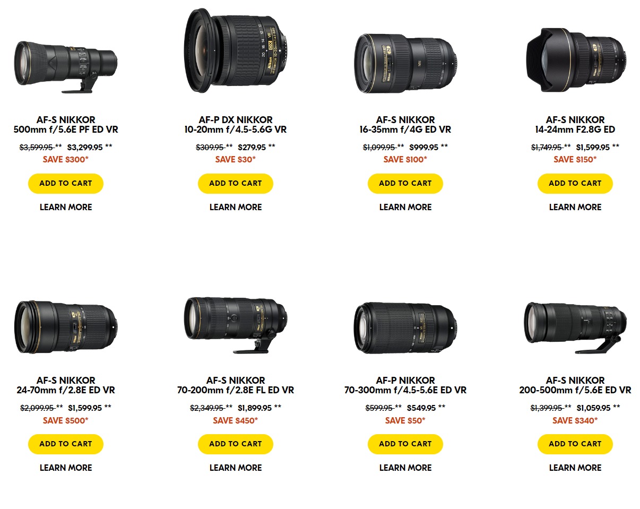Add the 70-300mm AF-P NIKKOR to cart
The width and height of the screenshot is (640, 509).
(405, 444)
